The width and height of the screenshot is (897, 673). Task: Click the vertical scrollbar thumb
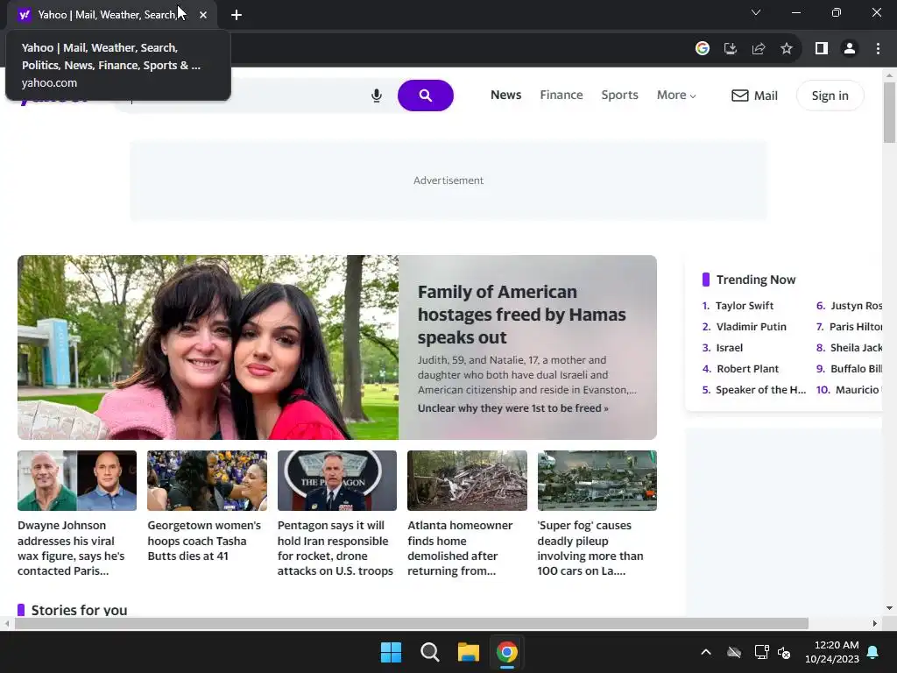click(x=889, y=112)
